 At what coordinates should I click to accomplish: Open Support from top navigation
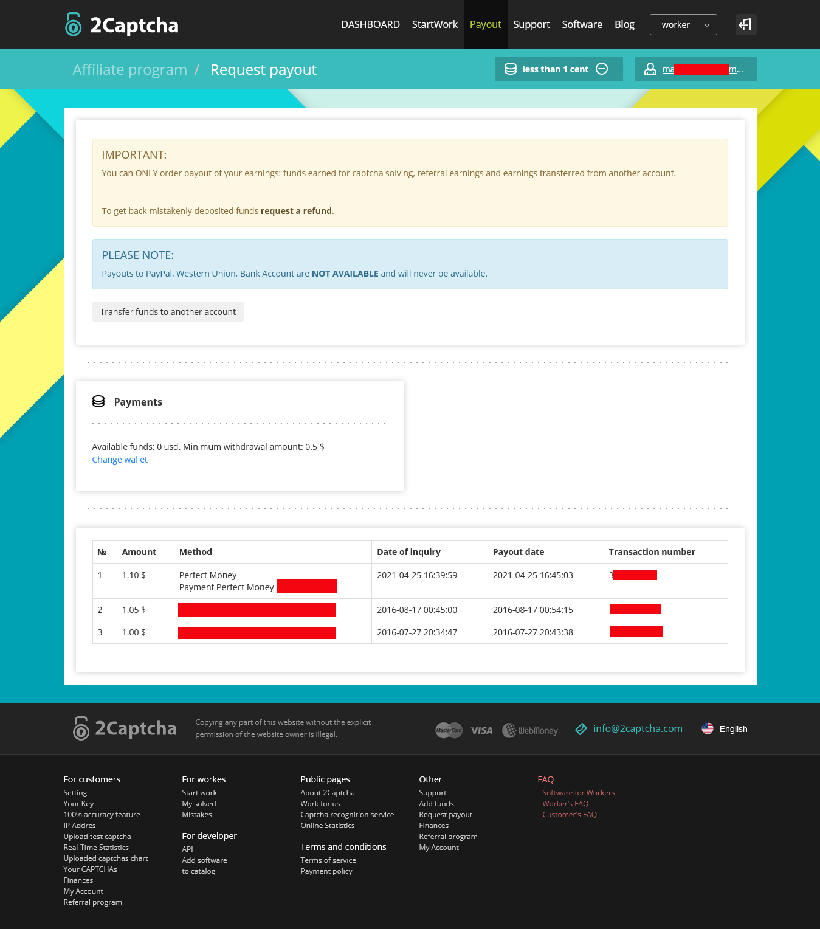[x=531, y=24]
